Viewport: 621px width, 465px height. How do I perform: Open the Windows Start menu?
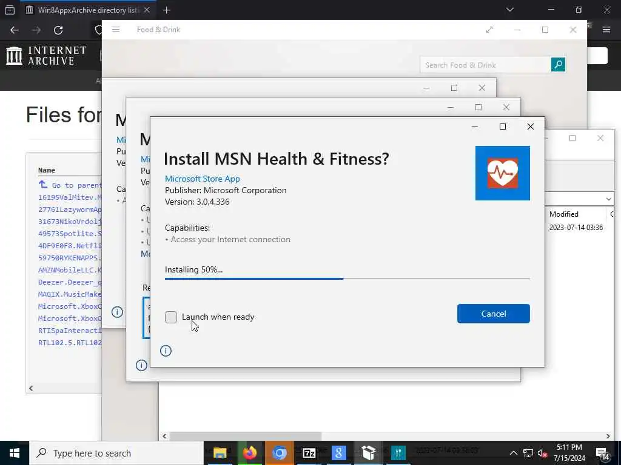(x=15, y=453)
